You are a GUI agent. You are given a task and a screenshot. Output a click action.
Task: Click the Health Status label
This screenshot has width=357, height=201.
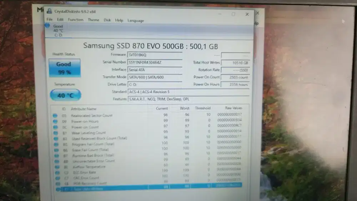tap(64, 54)
